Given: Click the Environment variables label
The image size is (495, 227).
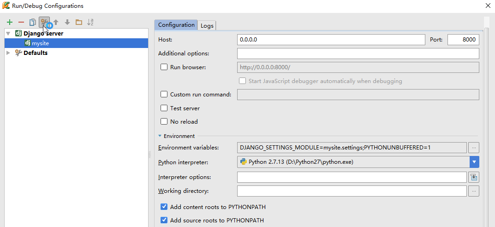Looking at the screenshot, I should (x=189, y=148).
